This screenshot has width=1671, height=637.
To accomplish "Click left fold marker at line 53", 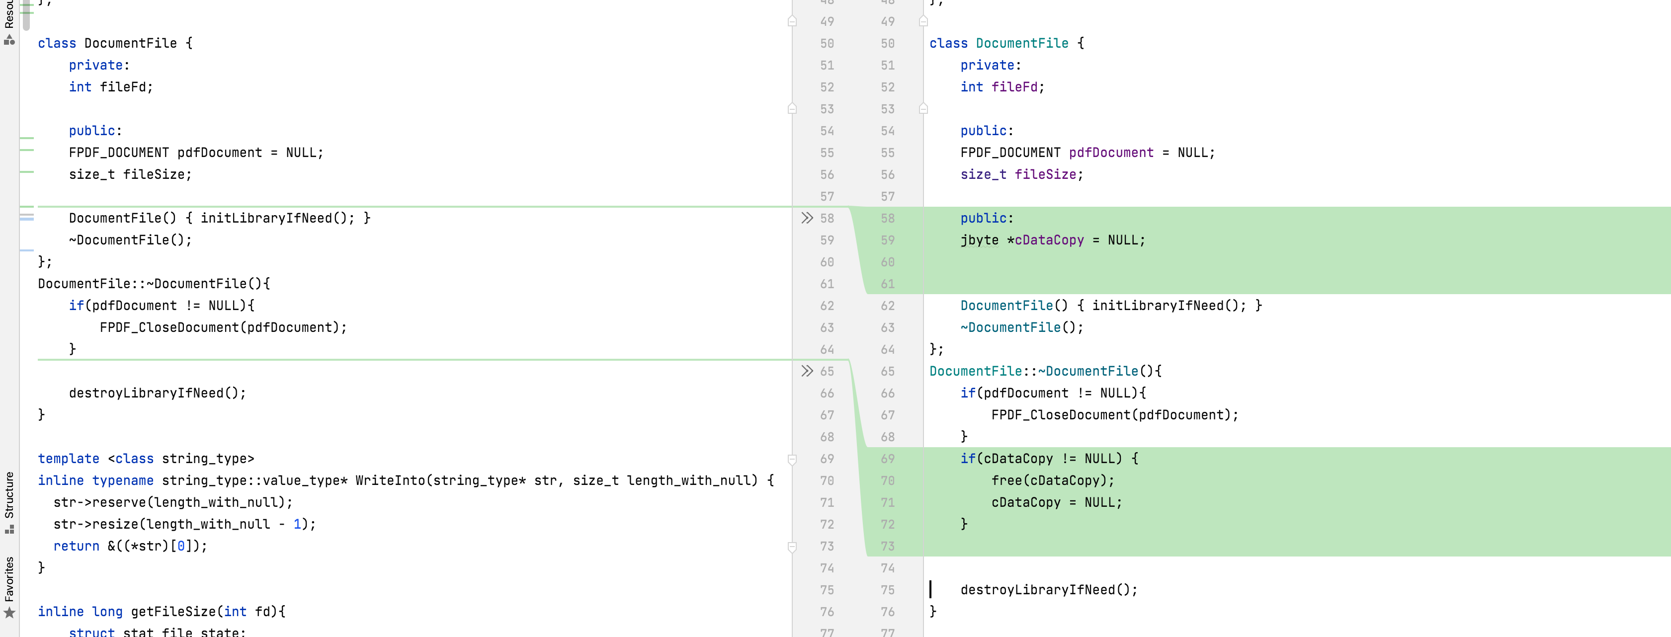I will point(792,109).
